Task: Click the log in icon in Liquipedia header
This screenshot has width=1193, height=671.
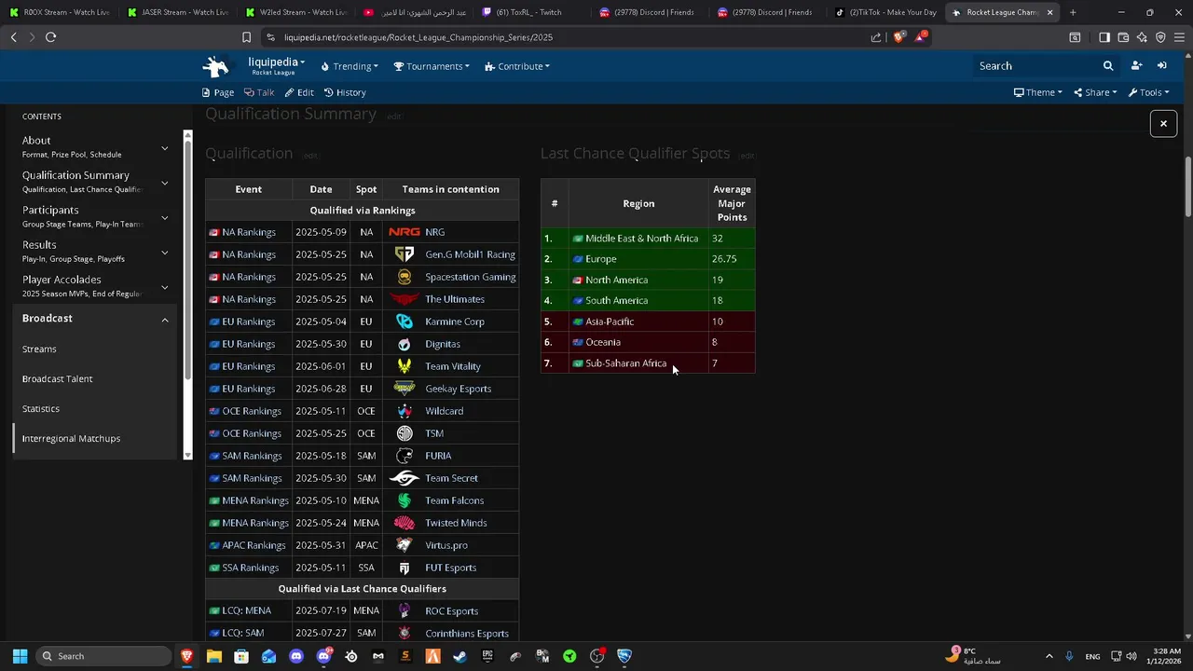Action: [1162, 66]
